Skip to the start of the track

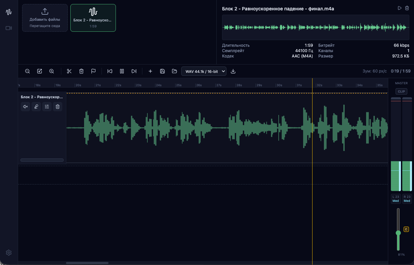point(110,71)
